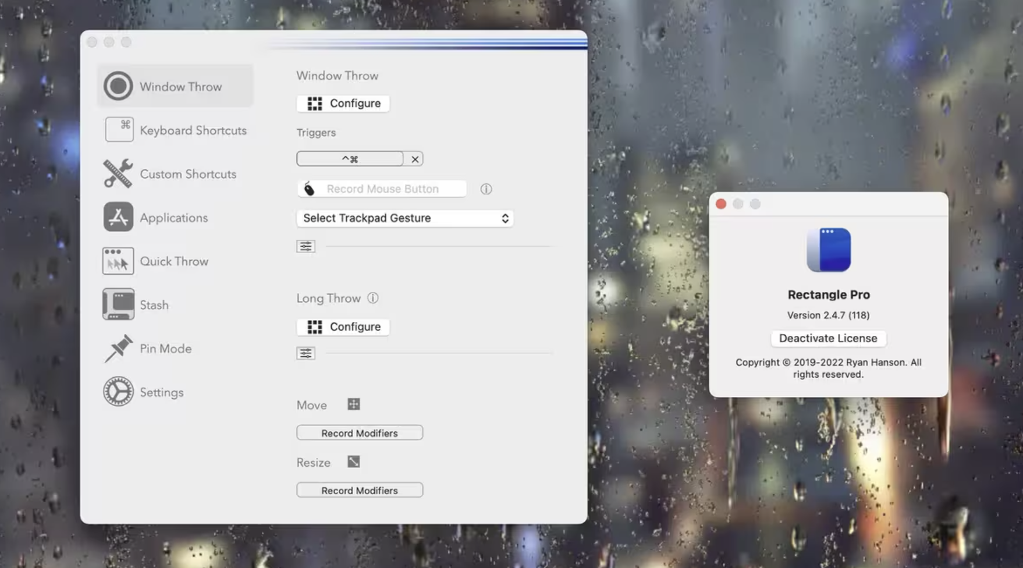Click Record Mouse Button field
Image resolution: width=1023 pixels, height=568 pixels.
pyautogui.click(x=382, y=189)
